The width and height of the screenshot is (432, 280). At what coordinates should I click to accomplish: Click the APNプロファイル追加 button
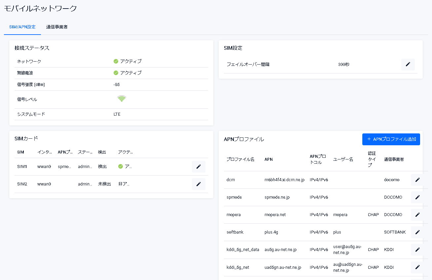pos(391,139)
